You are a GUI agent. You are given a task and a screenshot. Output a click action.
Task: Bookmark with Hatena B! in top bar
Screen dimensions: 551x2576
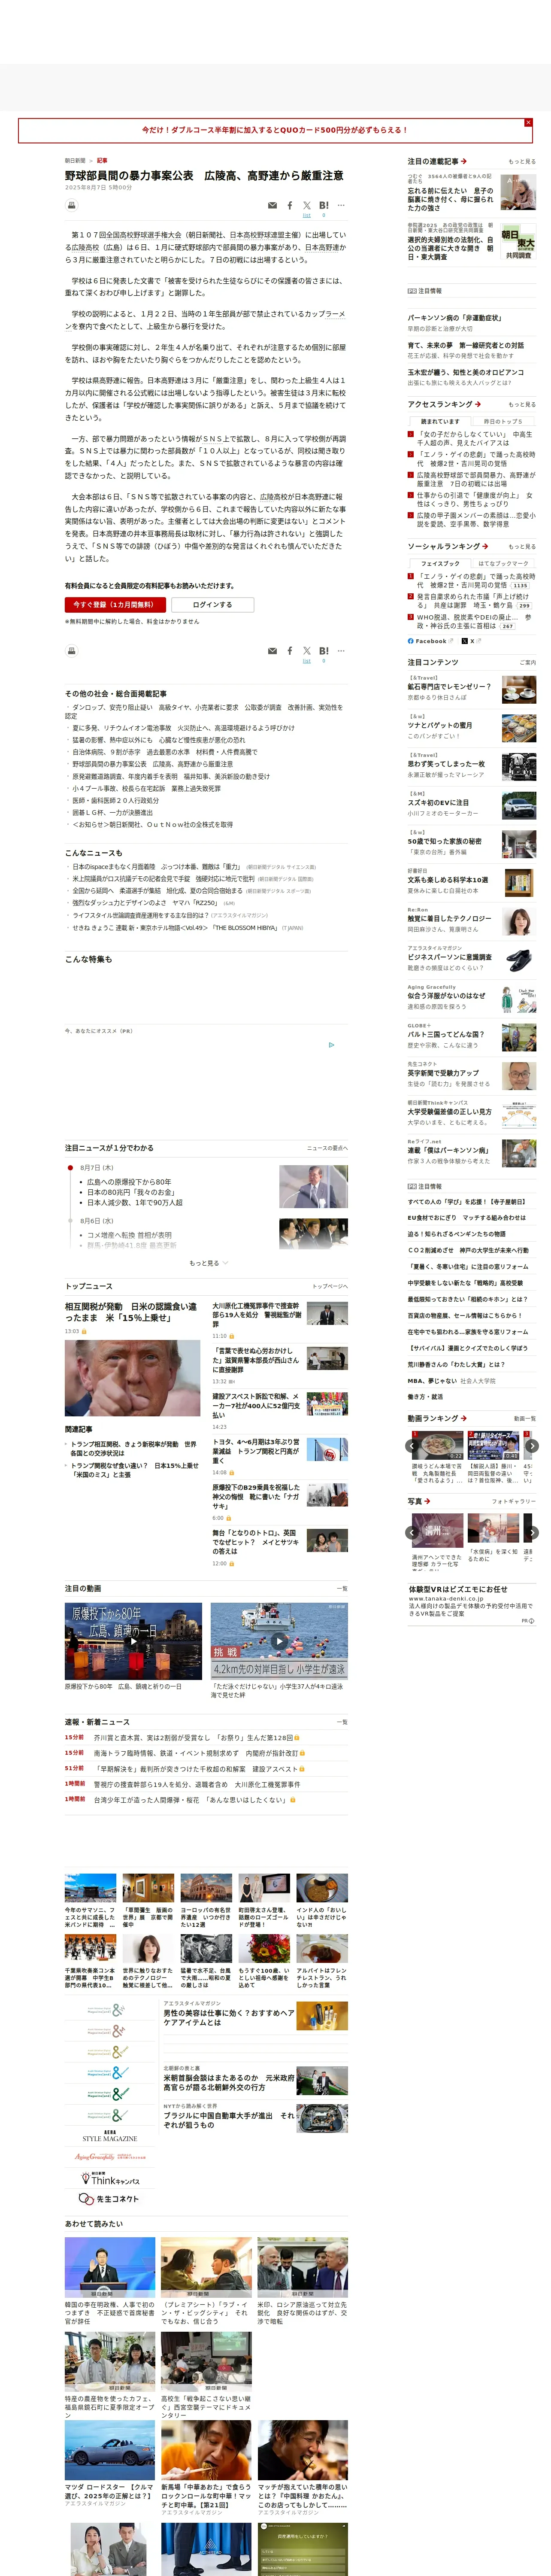(324, 205)
